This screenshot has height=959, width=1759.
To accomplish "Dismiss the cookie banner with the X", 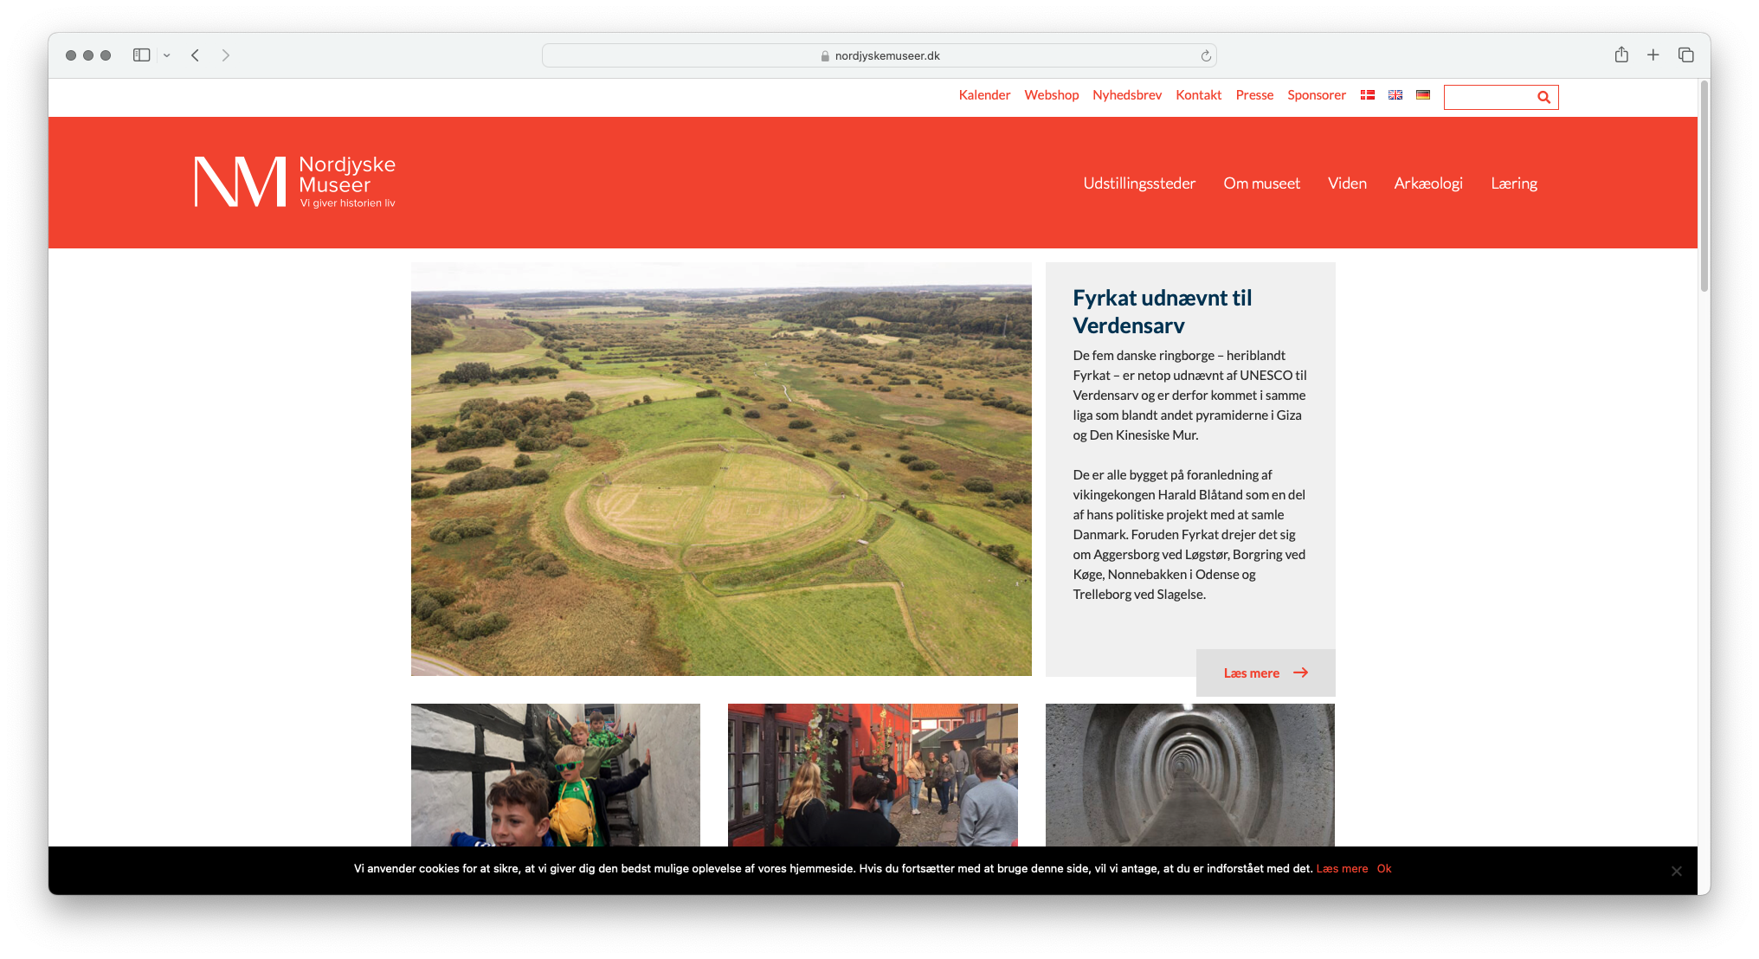I will [1677, 871].
